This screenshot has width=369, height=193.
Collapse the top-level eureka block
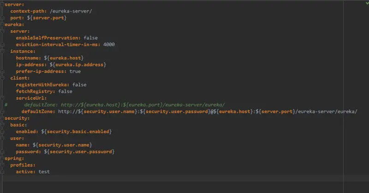click(2, 24)
